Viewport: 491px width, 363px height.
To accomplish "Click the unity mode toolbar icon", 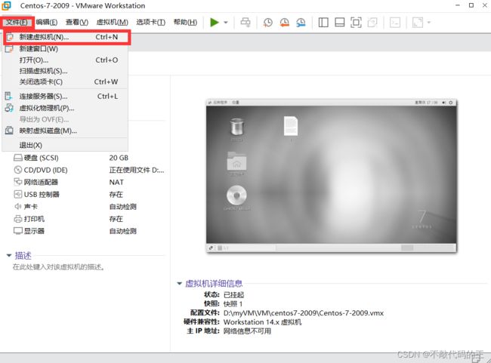I will pos(372,23).
